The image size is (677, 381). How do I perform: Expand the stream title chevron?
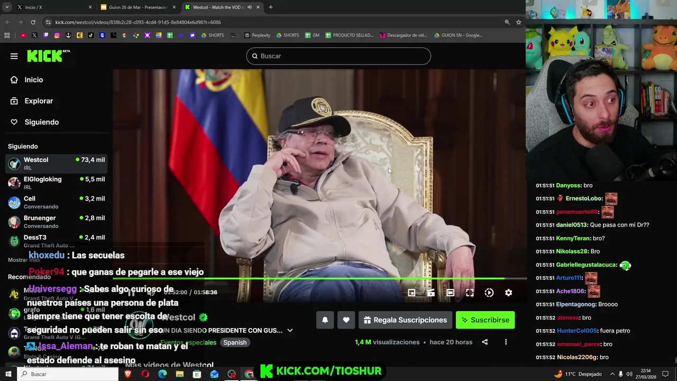[290, 331]
